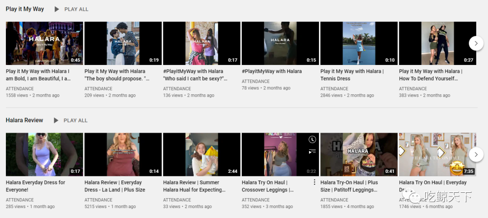Viewport: 488px width, 218px height.
Task: Click ATTENDANCE channel under Summer Halara Hual video
Action: (x=177, y=200)
